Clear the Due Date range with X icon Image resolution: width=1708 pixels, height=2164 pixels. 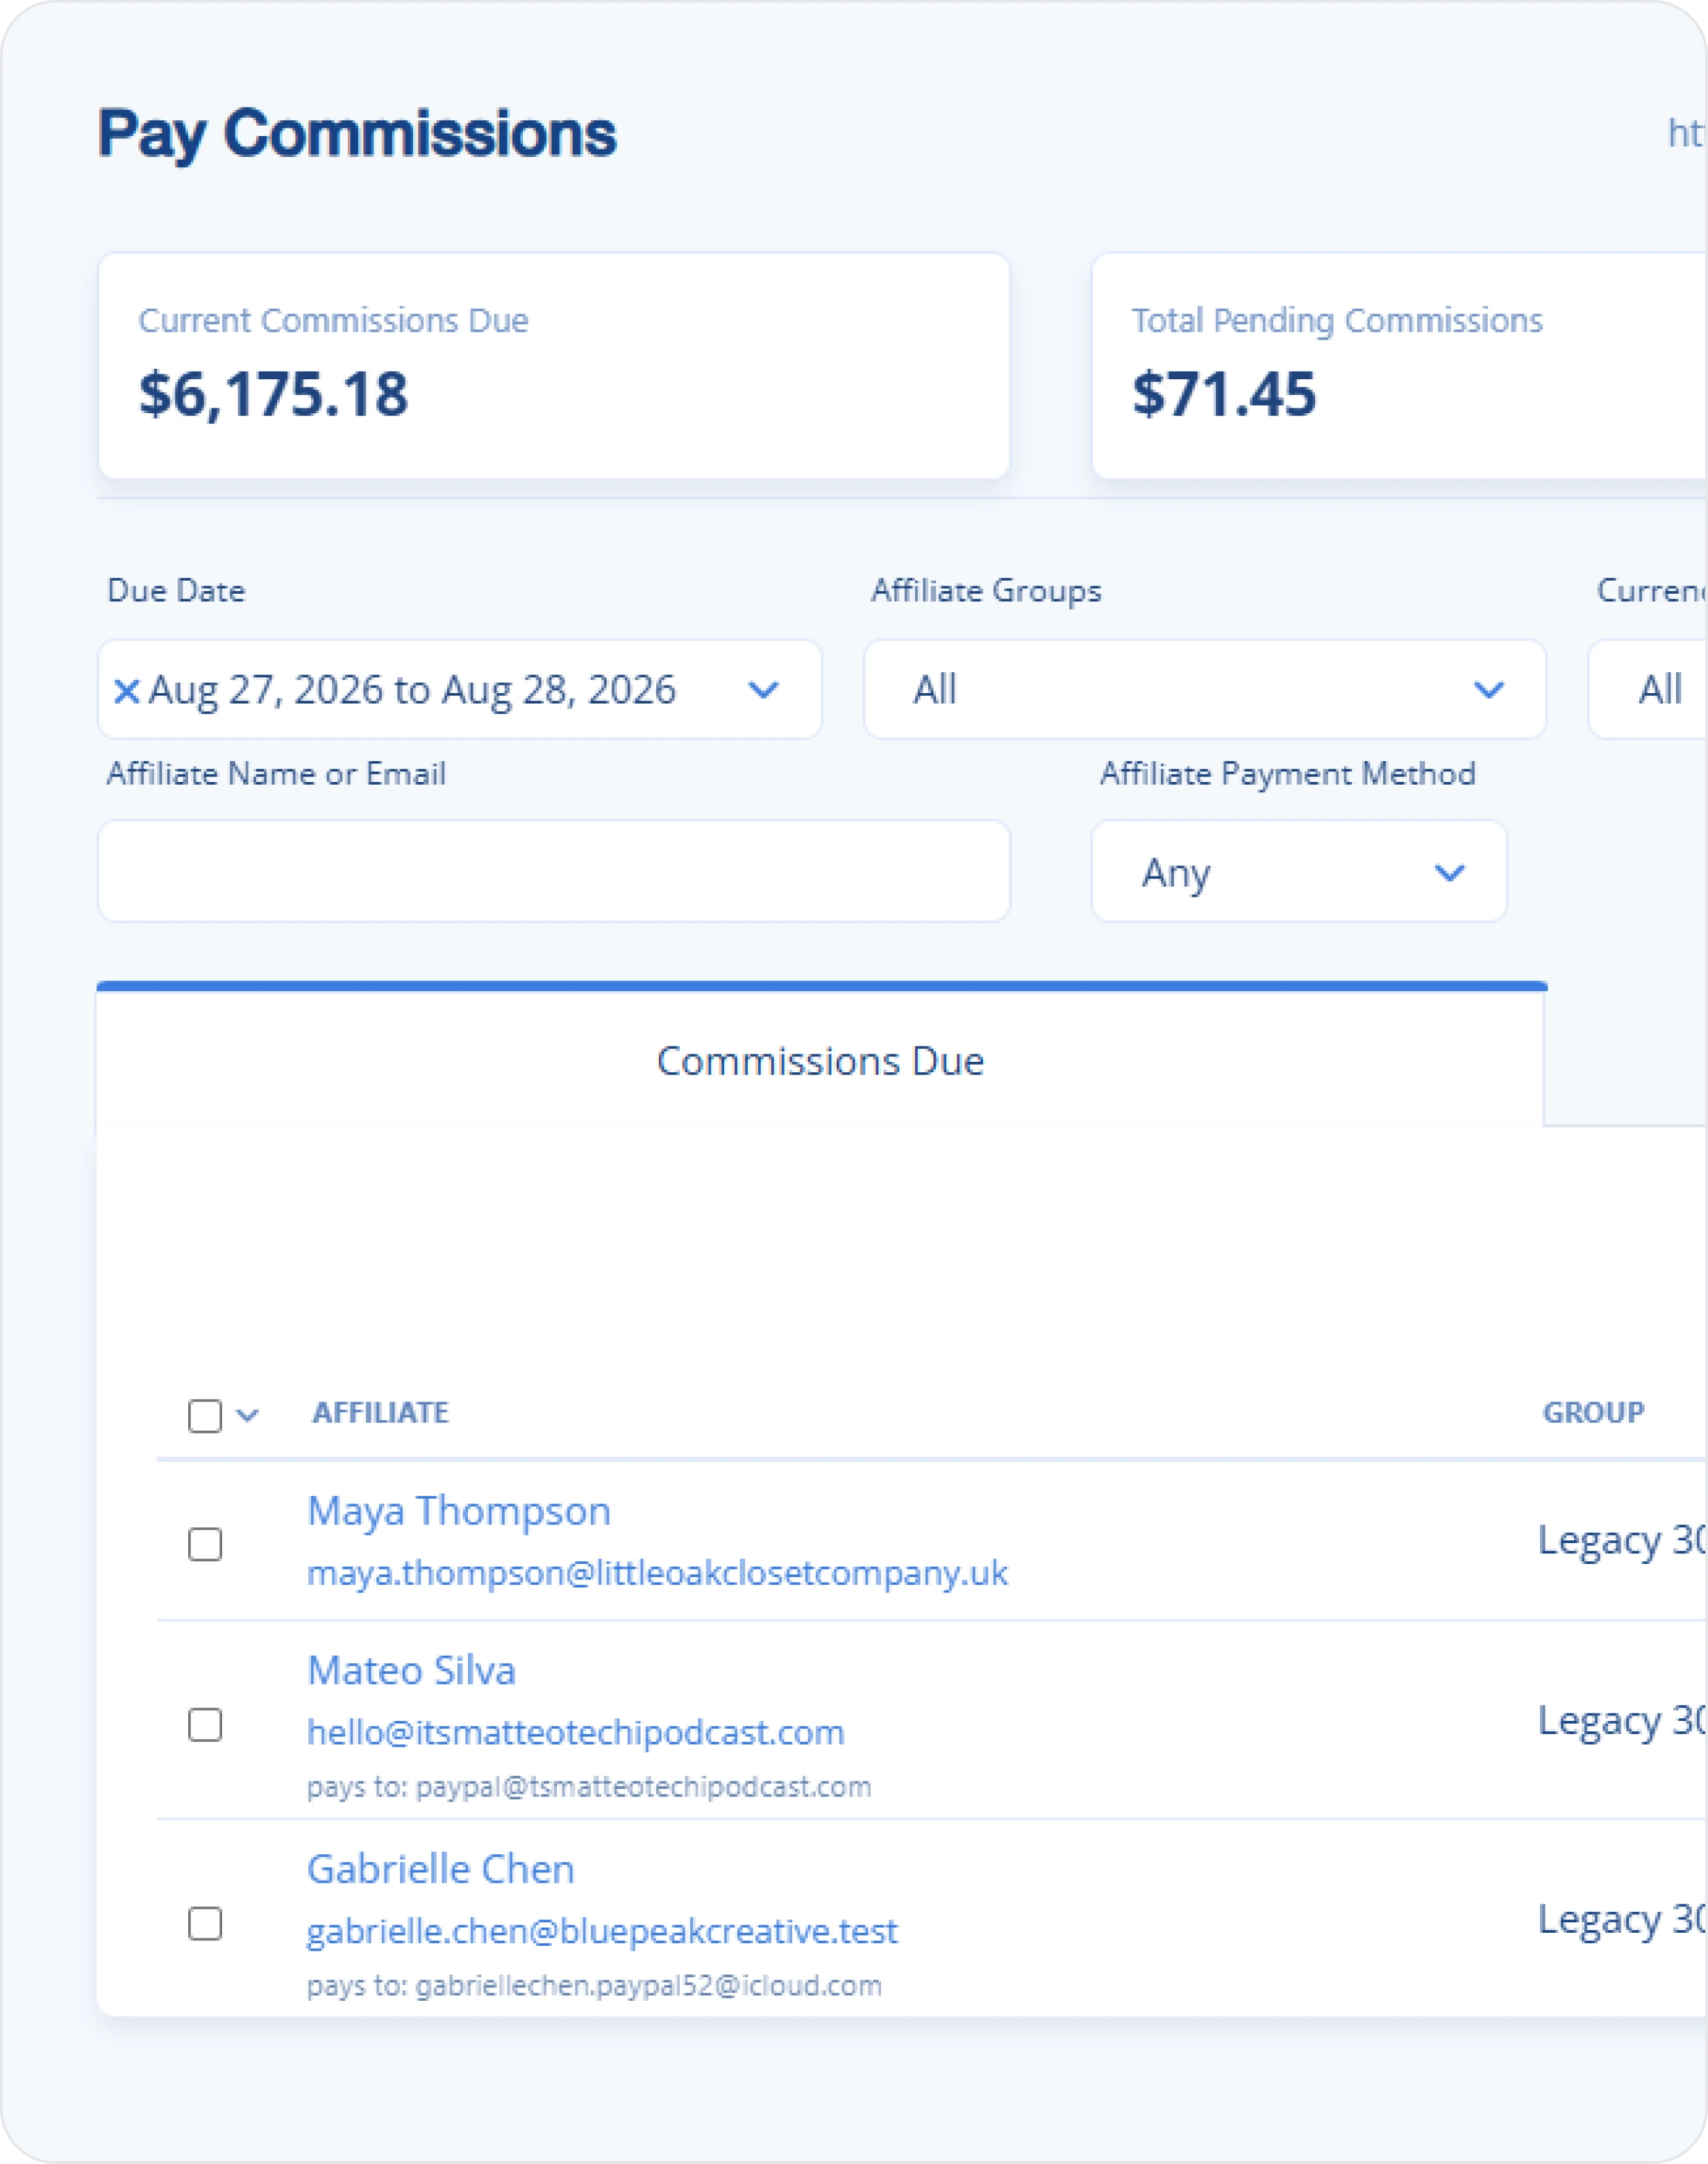tap(126, 691)
